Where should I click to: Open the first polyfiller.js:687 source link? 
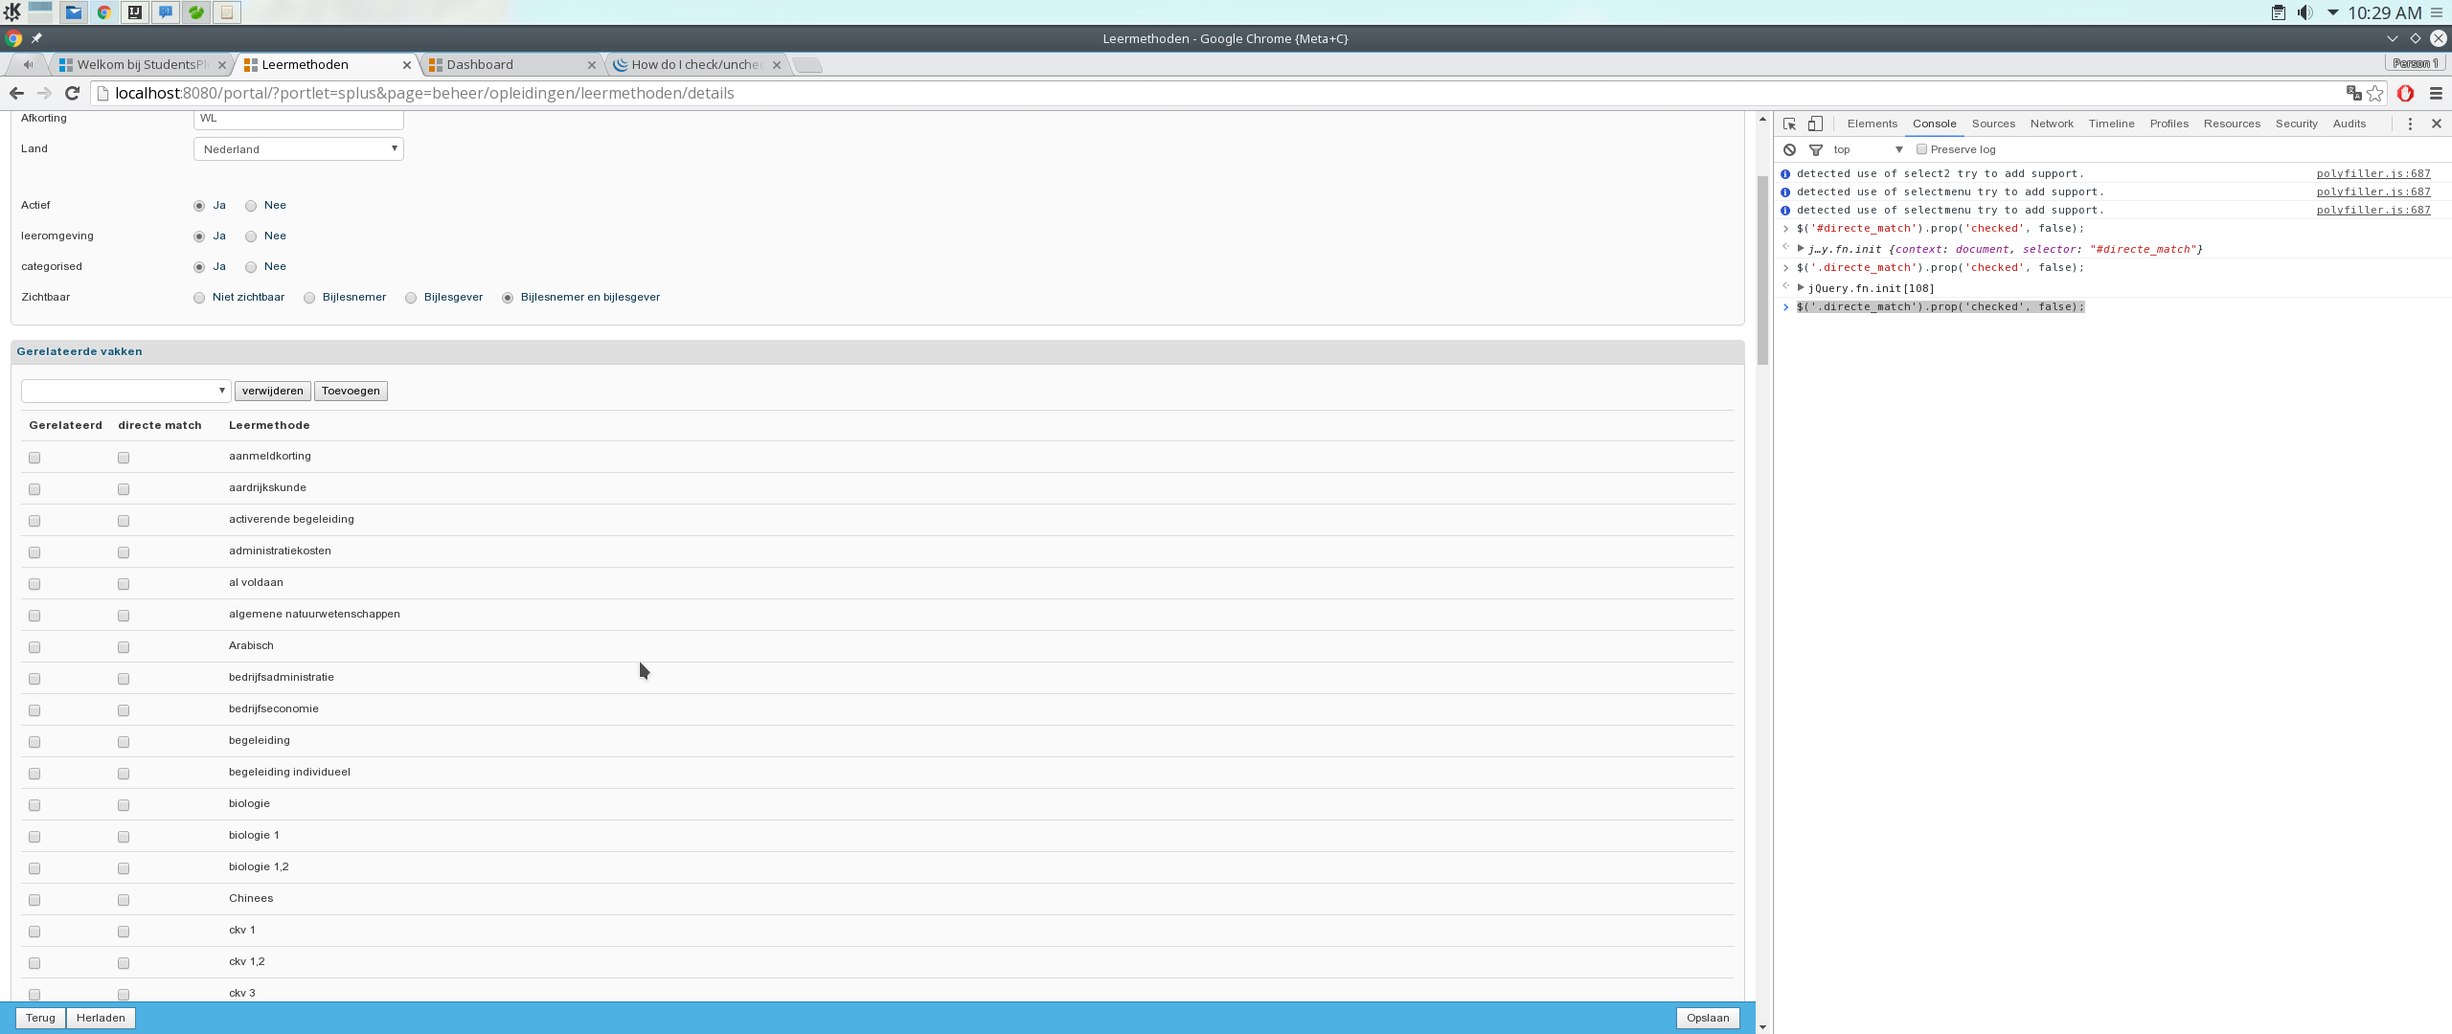pyautogui.click(x=2373, y=174)
